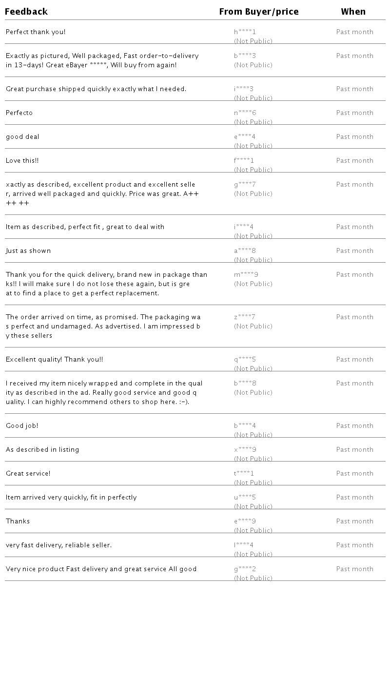This screenshot has width=390, height=694.
Task: Select buyer n****6 username
Action: point(245,113)
